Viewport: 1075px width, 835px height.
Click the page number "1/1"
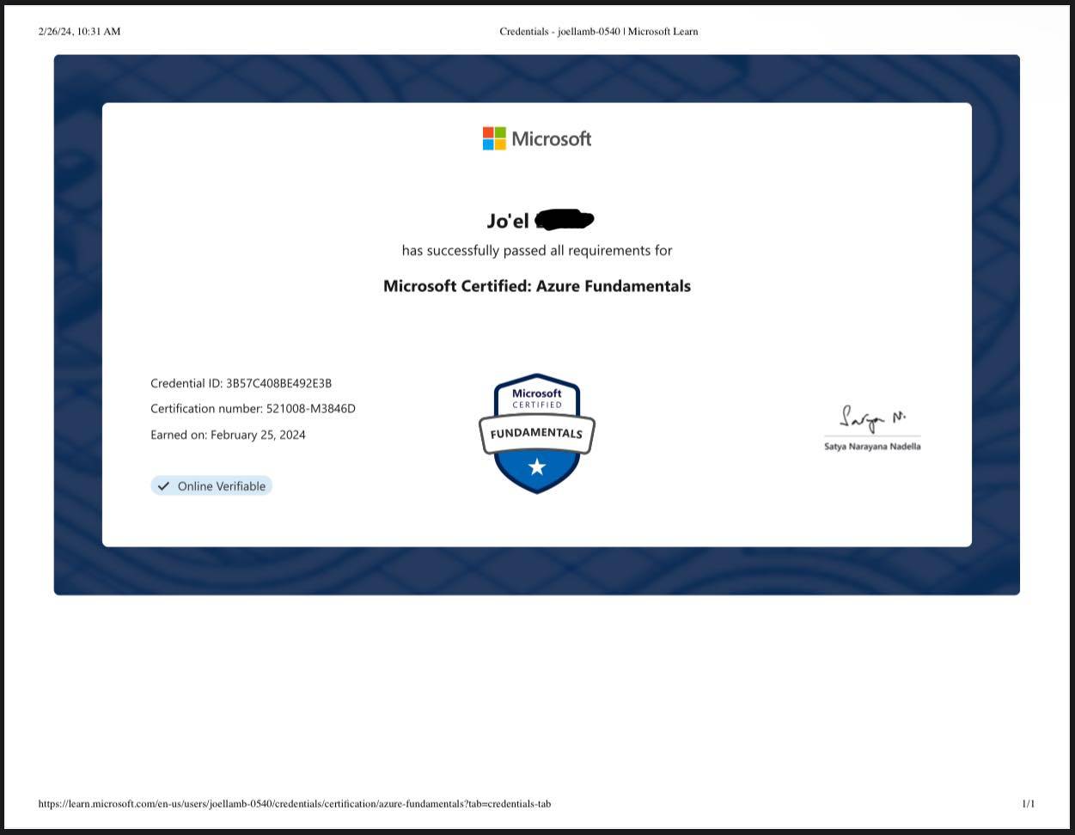coord(1029,804)
